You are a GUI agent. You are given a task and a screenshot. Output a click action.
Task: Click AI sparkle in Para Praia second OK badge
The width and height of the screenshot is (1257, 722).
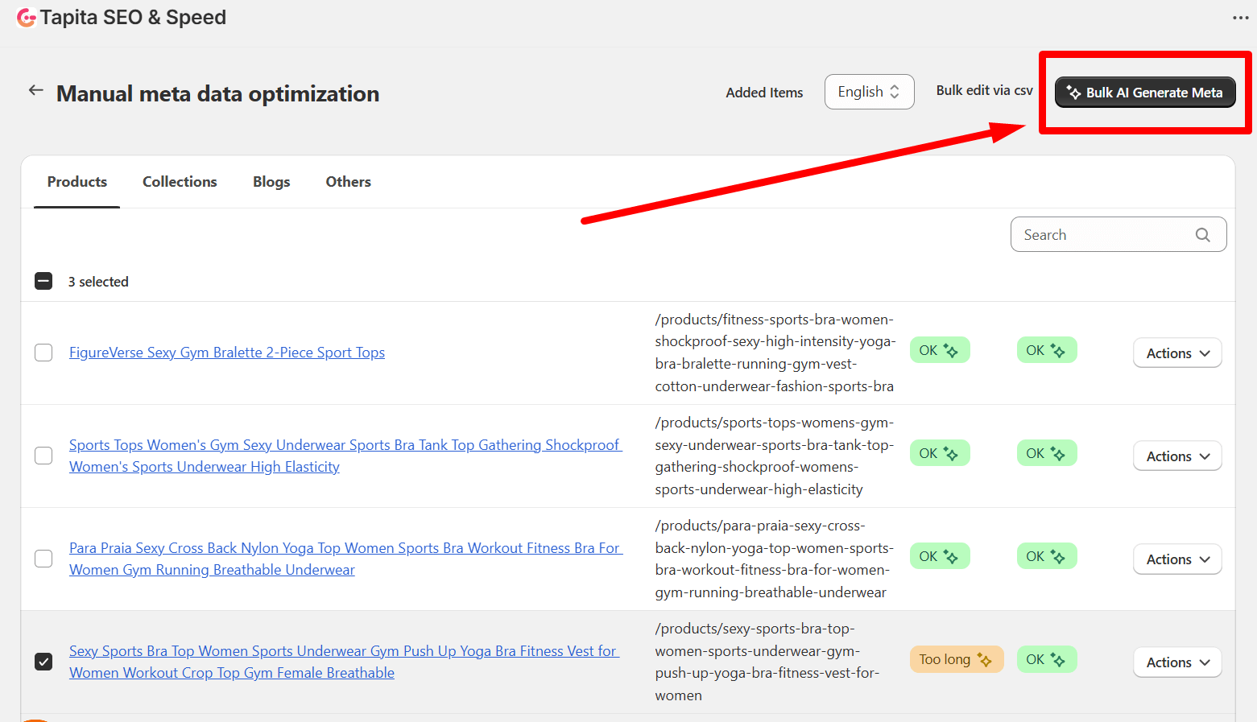[x=1058, y=557]
